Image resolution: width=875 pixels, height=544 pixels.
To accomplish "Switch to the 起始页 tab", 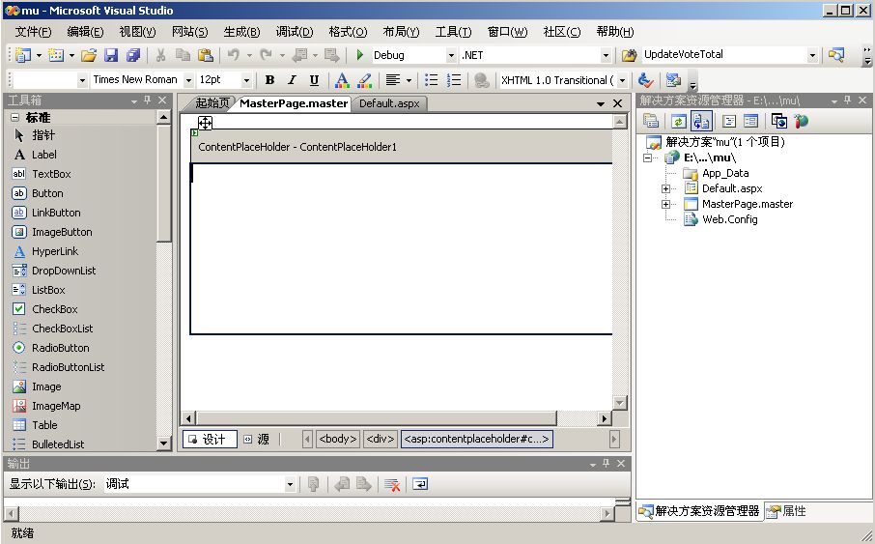I will click(212, 103).
